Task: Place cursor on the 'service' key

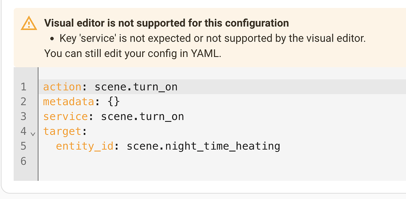Action: [65, 116]
